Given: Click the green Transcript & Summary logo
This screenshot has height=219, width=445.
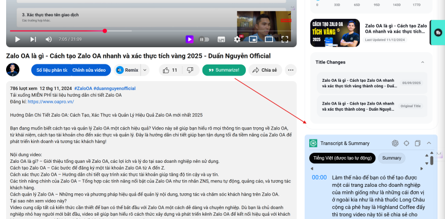Looking at the screenshot, I should click(x=313, y=143).
